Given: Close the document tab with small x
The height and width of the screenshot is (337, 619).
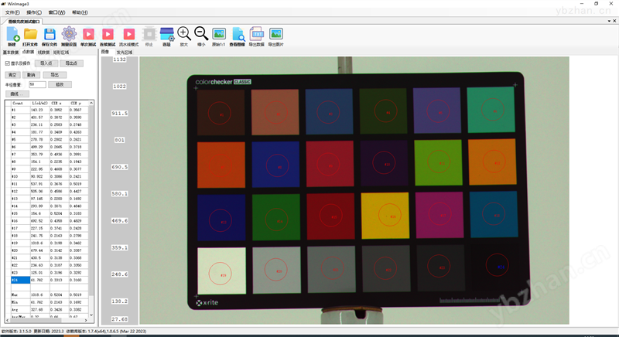Looking at the screenshot, I should [614, 22].
